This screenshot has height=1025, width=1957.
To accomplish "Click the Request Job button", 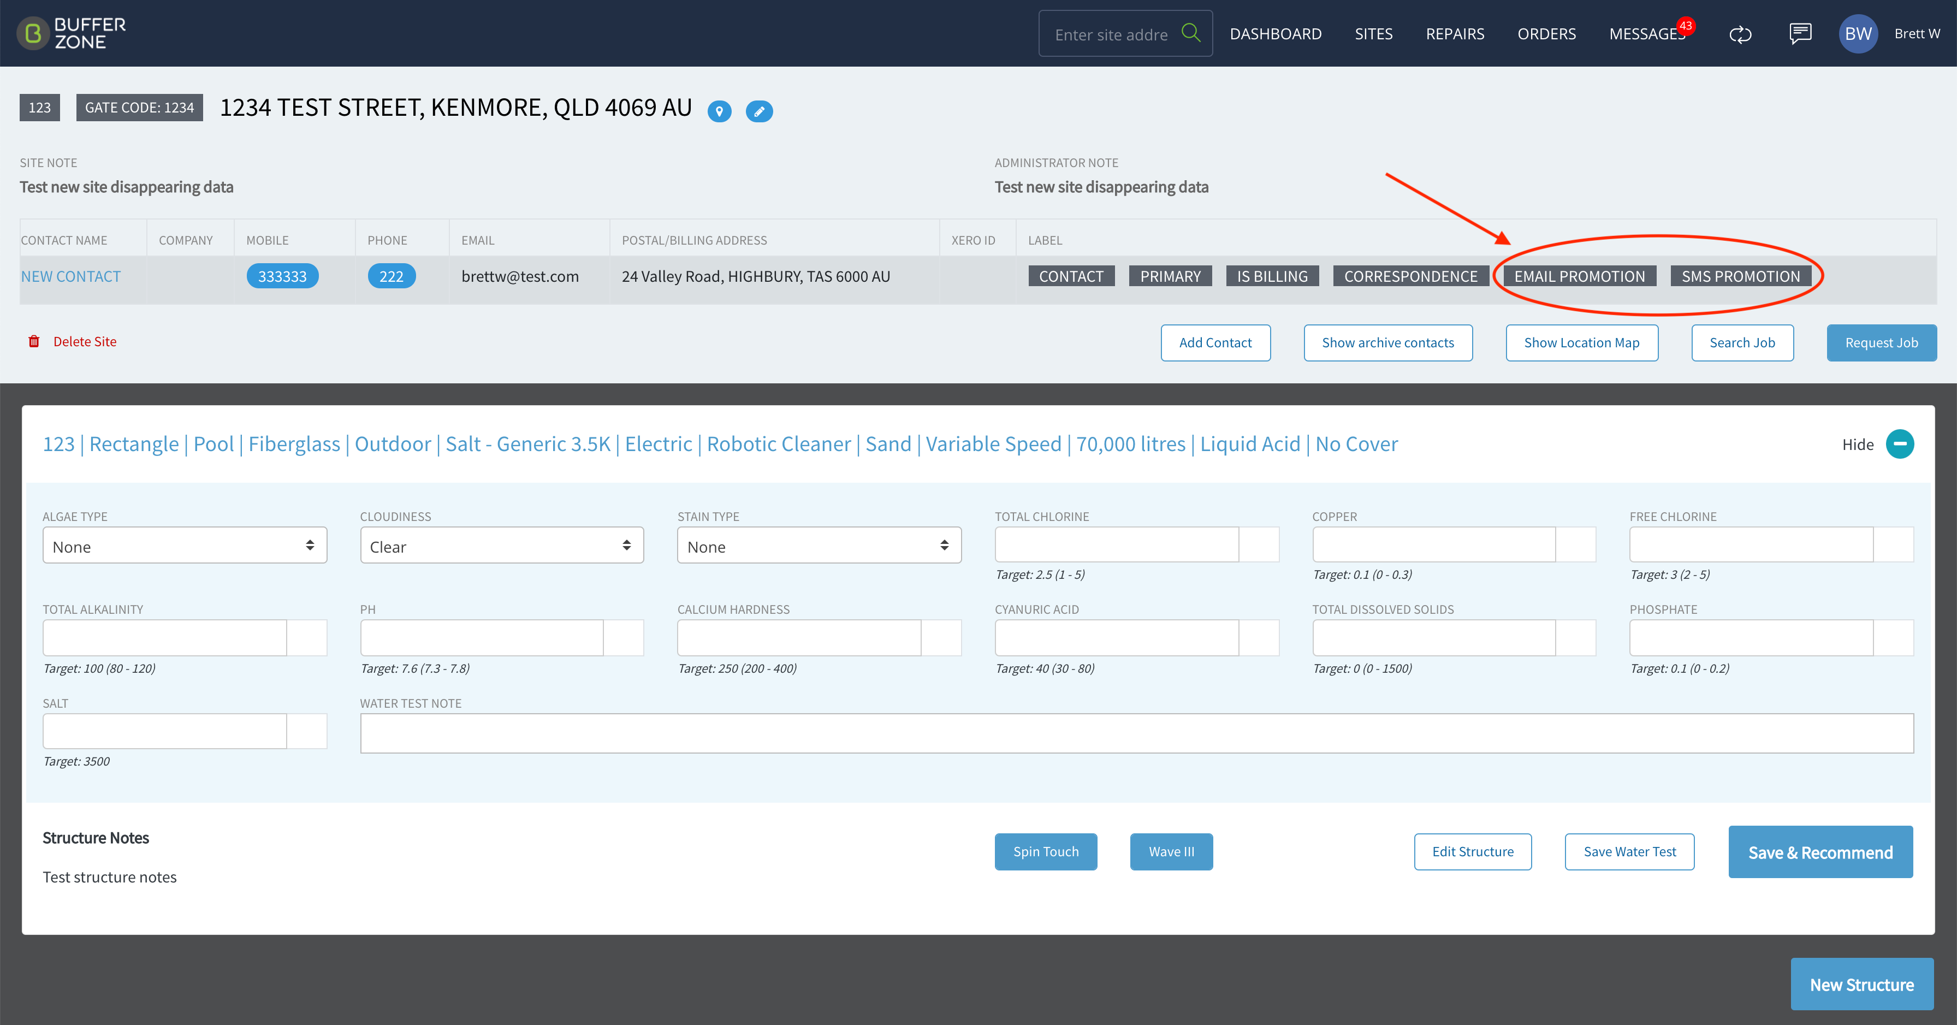I will point(1881,343).
